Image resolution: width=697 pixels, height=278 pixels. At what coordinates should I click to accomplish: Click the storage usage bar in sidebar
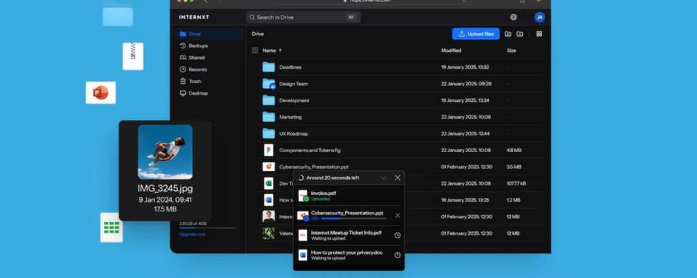click(x=208, y=228)
